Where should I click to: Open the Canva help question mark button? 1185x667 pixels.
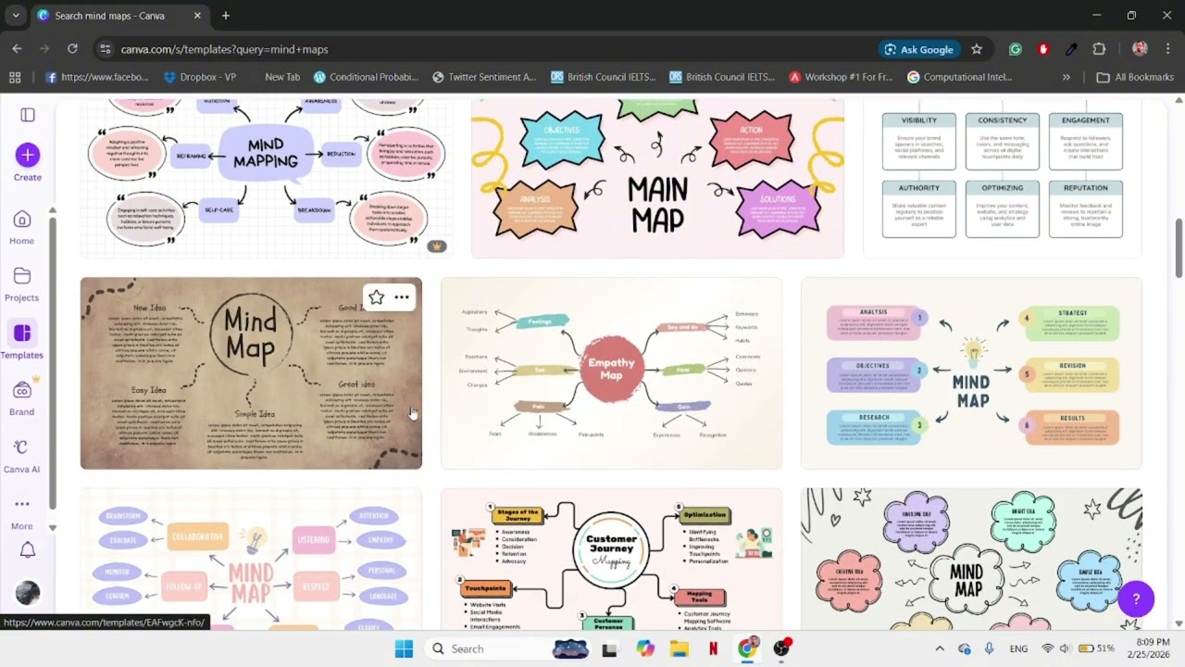(1136, 599)
